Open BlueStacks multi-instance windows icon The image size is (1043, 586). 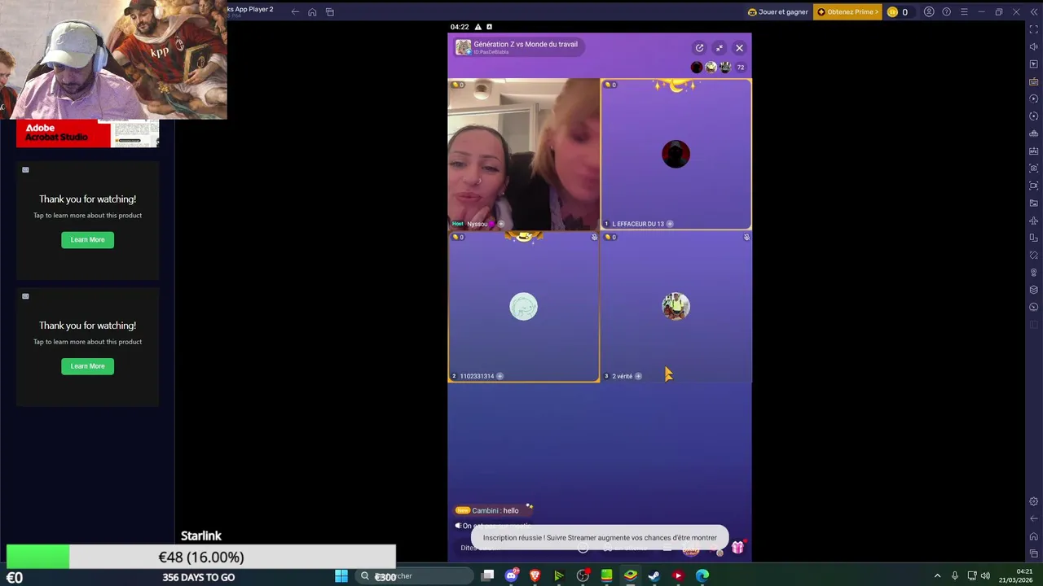pos(330,12)
